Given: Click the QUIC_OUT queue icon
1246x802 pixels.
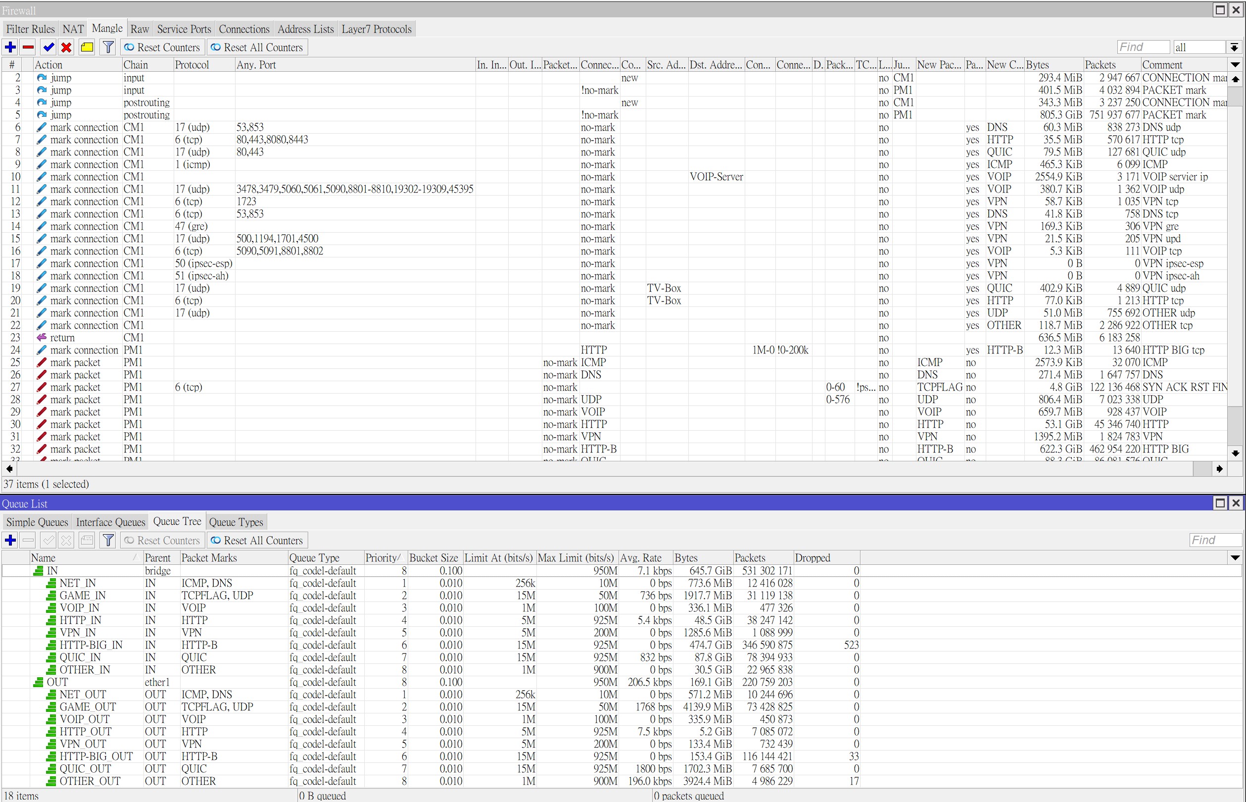Looking at the screenshot, I should pos(51,769).
